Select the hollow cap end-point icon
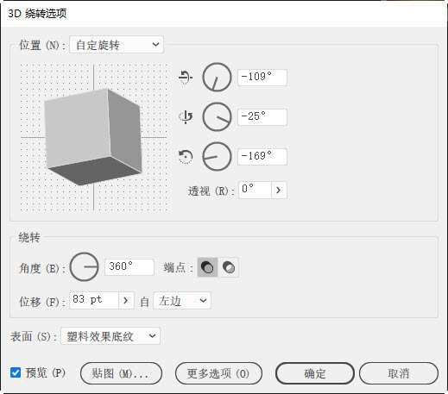 229,267
